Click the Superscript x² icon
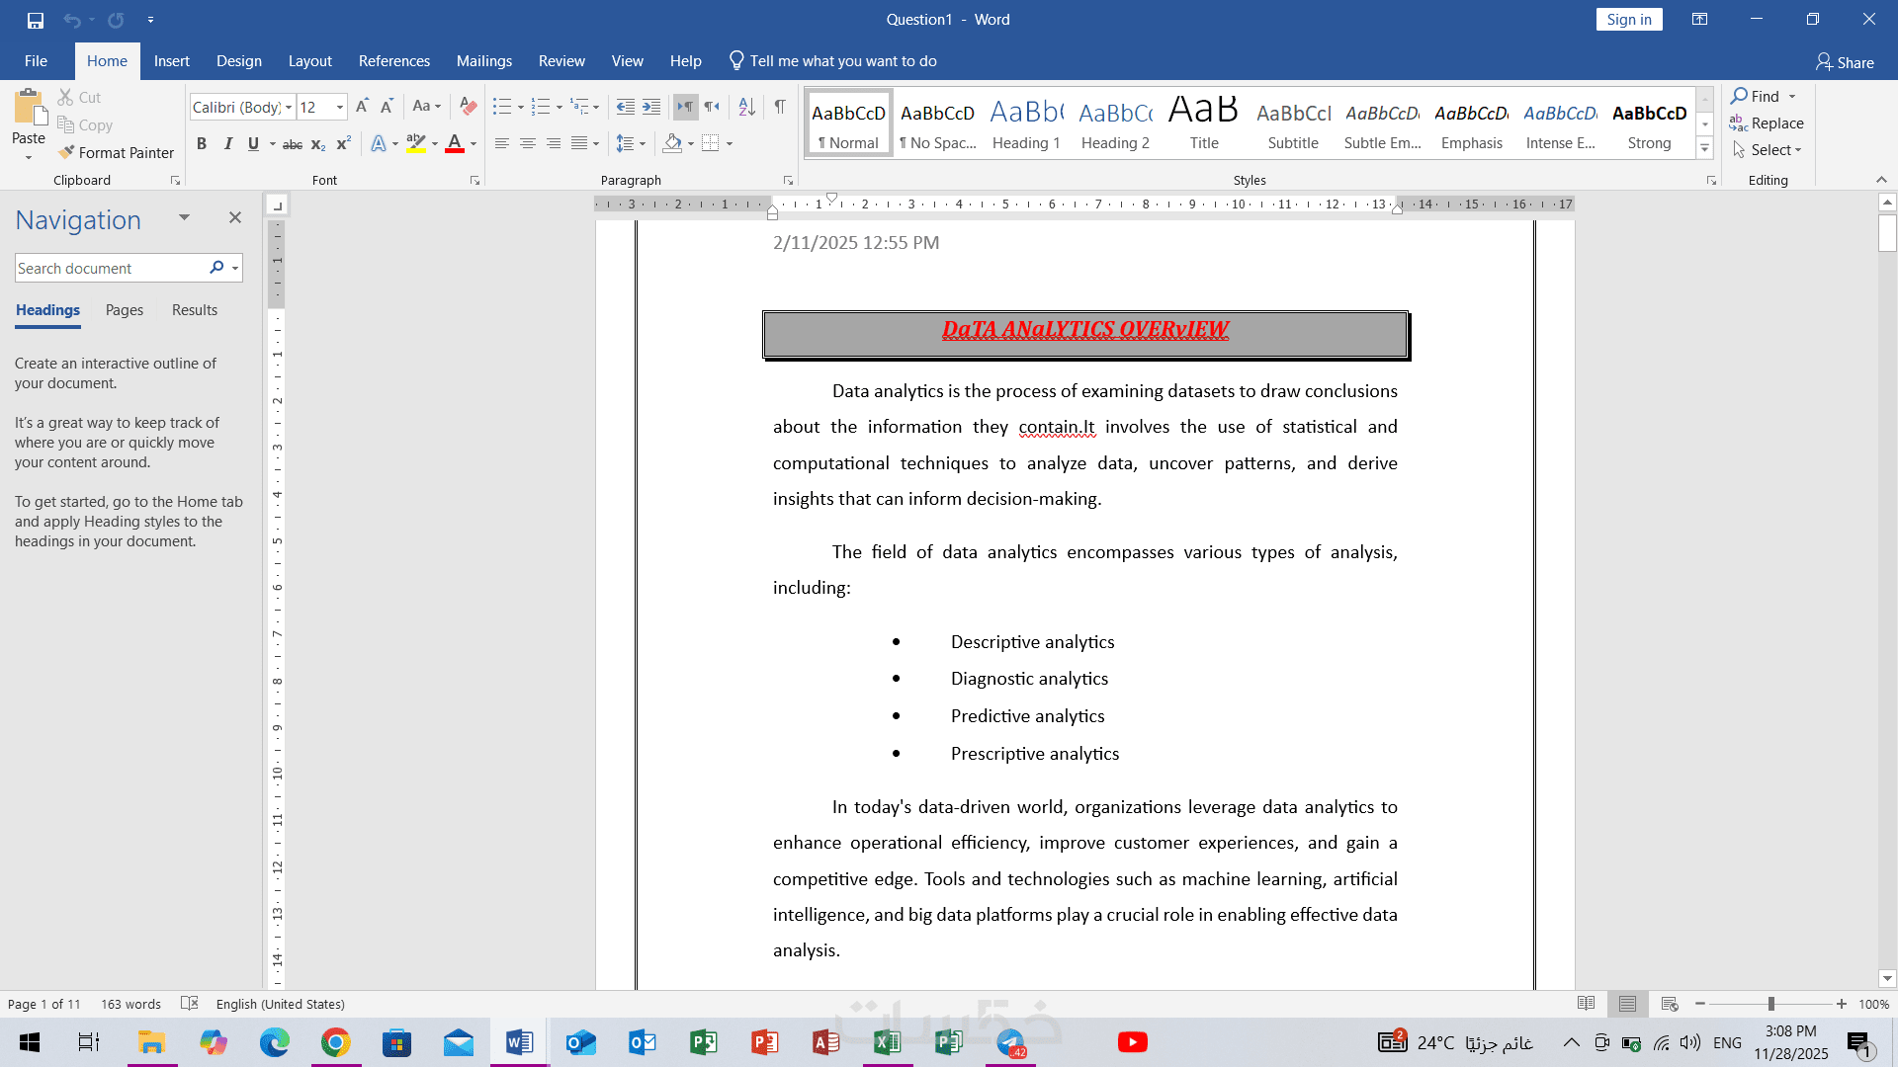Image resolution: width=1898 pixels, height=1067 pixels. 343,144
